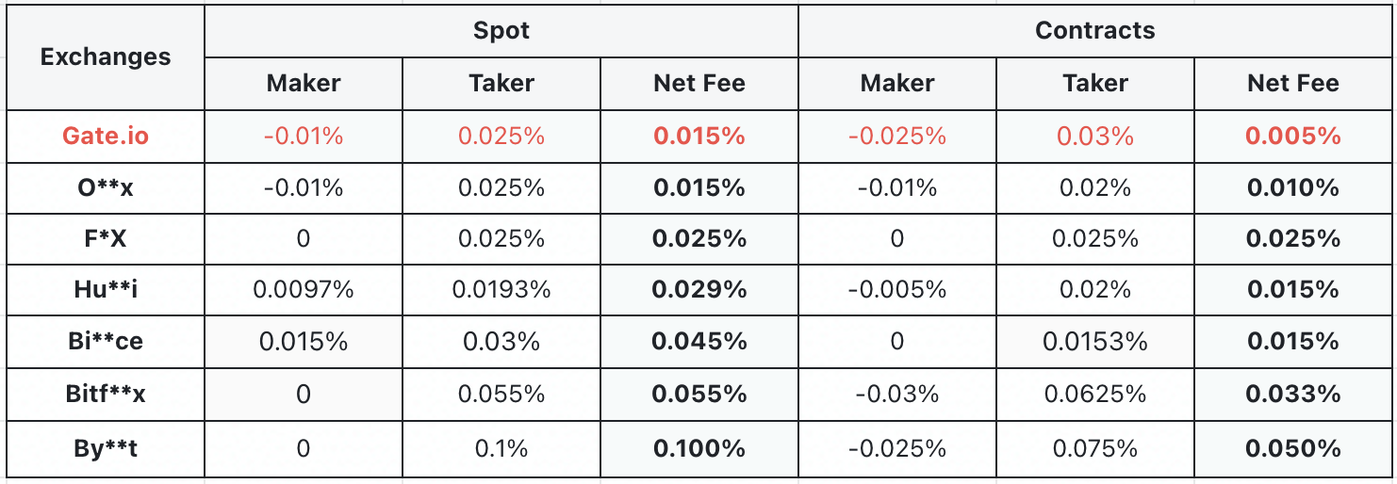Screen dimensions: 1397x484
Task: Click the Spot group header
Action: (501, 30)
